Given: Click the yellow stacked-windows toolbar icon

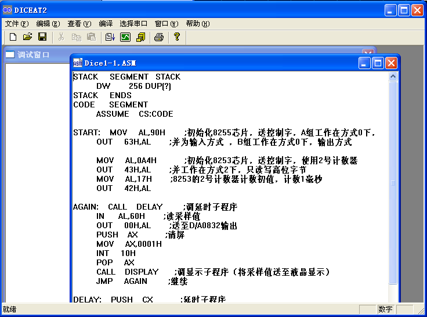Looking at the screenshot, I should pyautogui.click(x=140, y=37).
